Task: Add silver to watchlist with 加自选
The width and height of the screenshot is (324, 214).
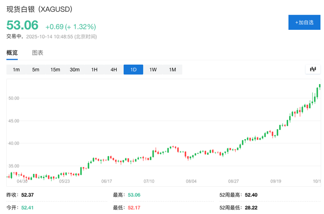Action: click(x=304, y=23)
